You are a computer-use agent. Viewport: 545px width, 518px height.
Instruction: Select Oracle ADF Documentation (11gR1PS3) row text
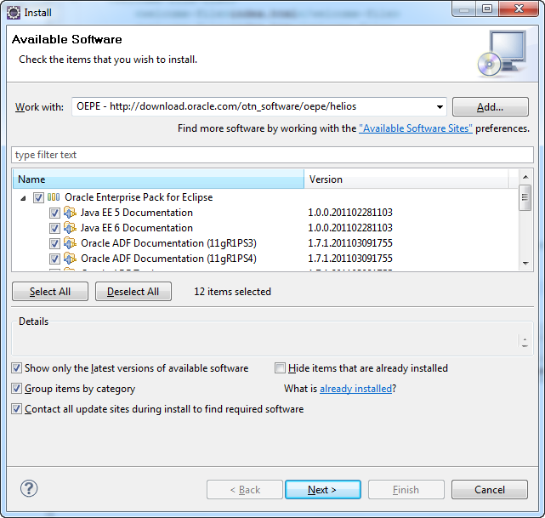click(x=168, y=243)
